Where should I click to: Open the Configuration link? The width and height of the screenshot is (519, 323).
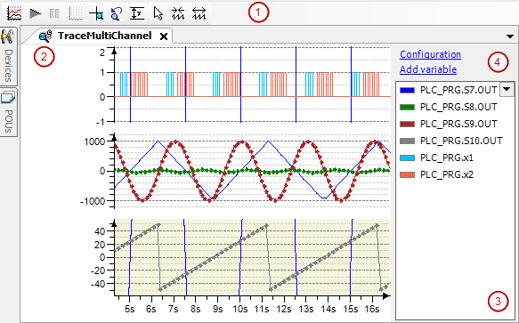(430, 54)
